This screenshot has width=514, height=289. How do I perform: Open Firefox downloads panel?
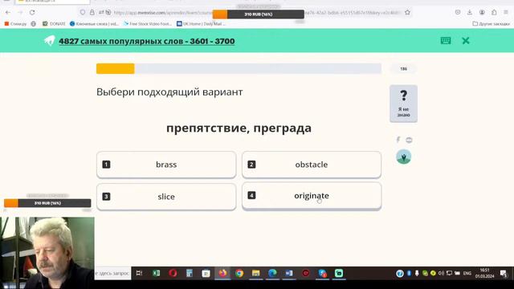(x=470, y=13)
